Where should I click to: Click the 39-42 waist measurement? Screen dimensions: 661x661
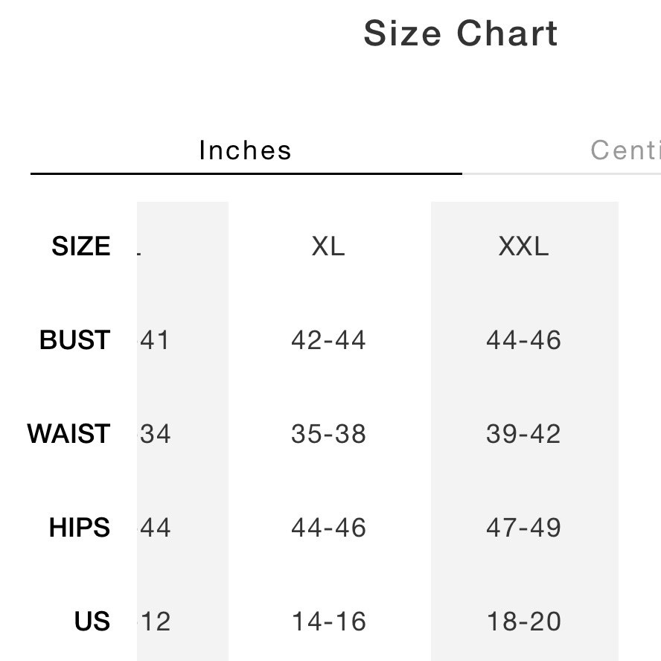click(x=524, y=434)
